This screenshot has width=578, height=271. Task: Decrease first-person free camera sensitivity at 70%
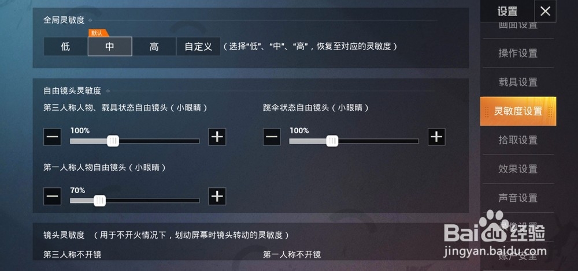pos(53,197)
